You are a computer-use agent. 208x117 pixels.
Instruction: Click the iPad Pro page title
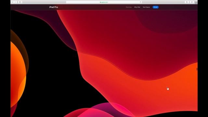coord(54,7)
